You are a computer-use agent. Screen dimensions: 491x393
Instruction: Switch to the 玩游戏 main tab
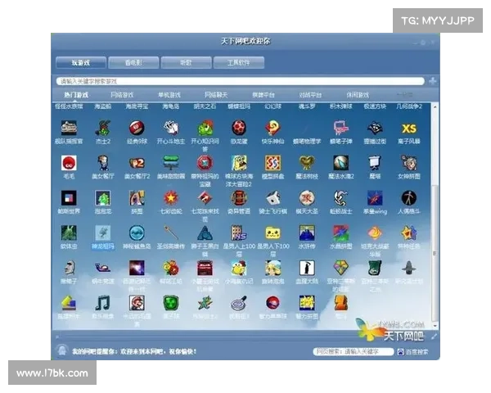[81, 63]
